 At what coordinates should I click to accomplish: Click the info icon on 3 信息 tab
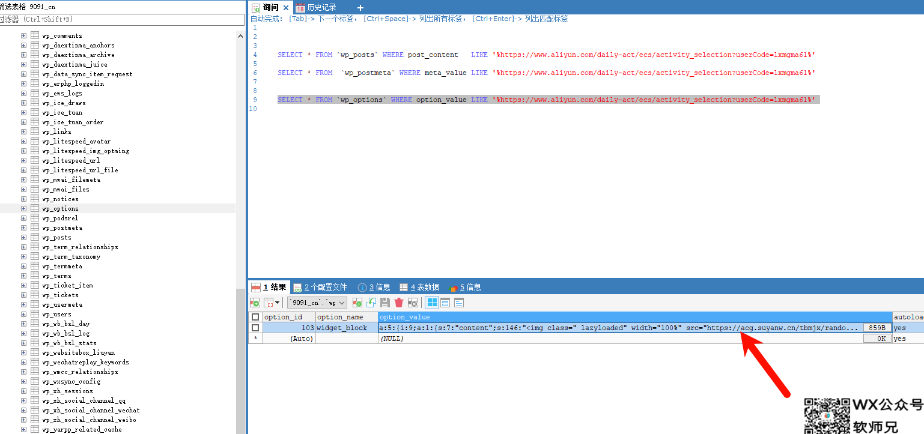[x=362, y=288]
